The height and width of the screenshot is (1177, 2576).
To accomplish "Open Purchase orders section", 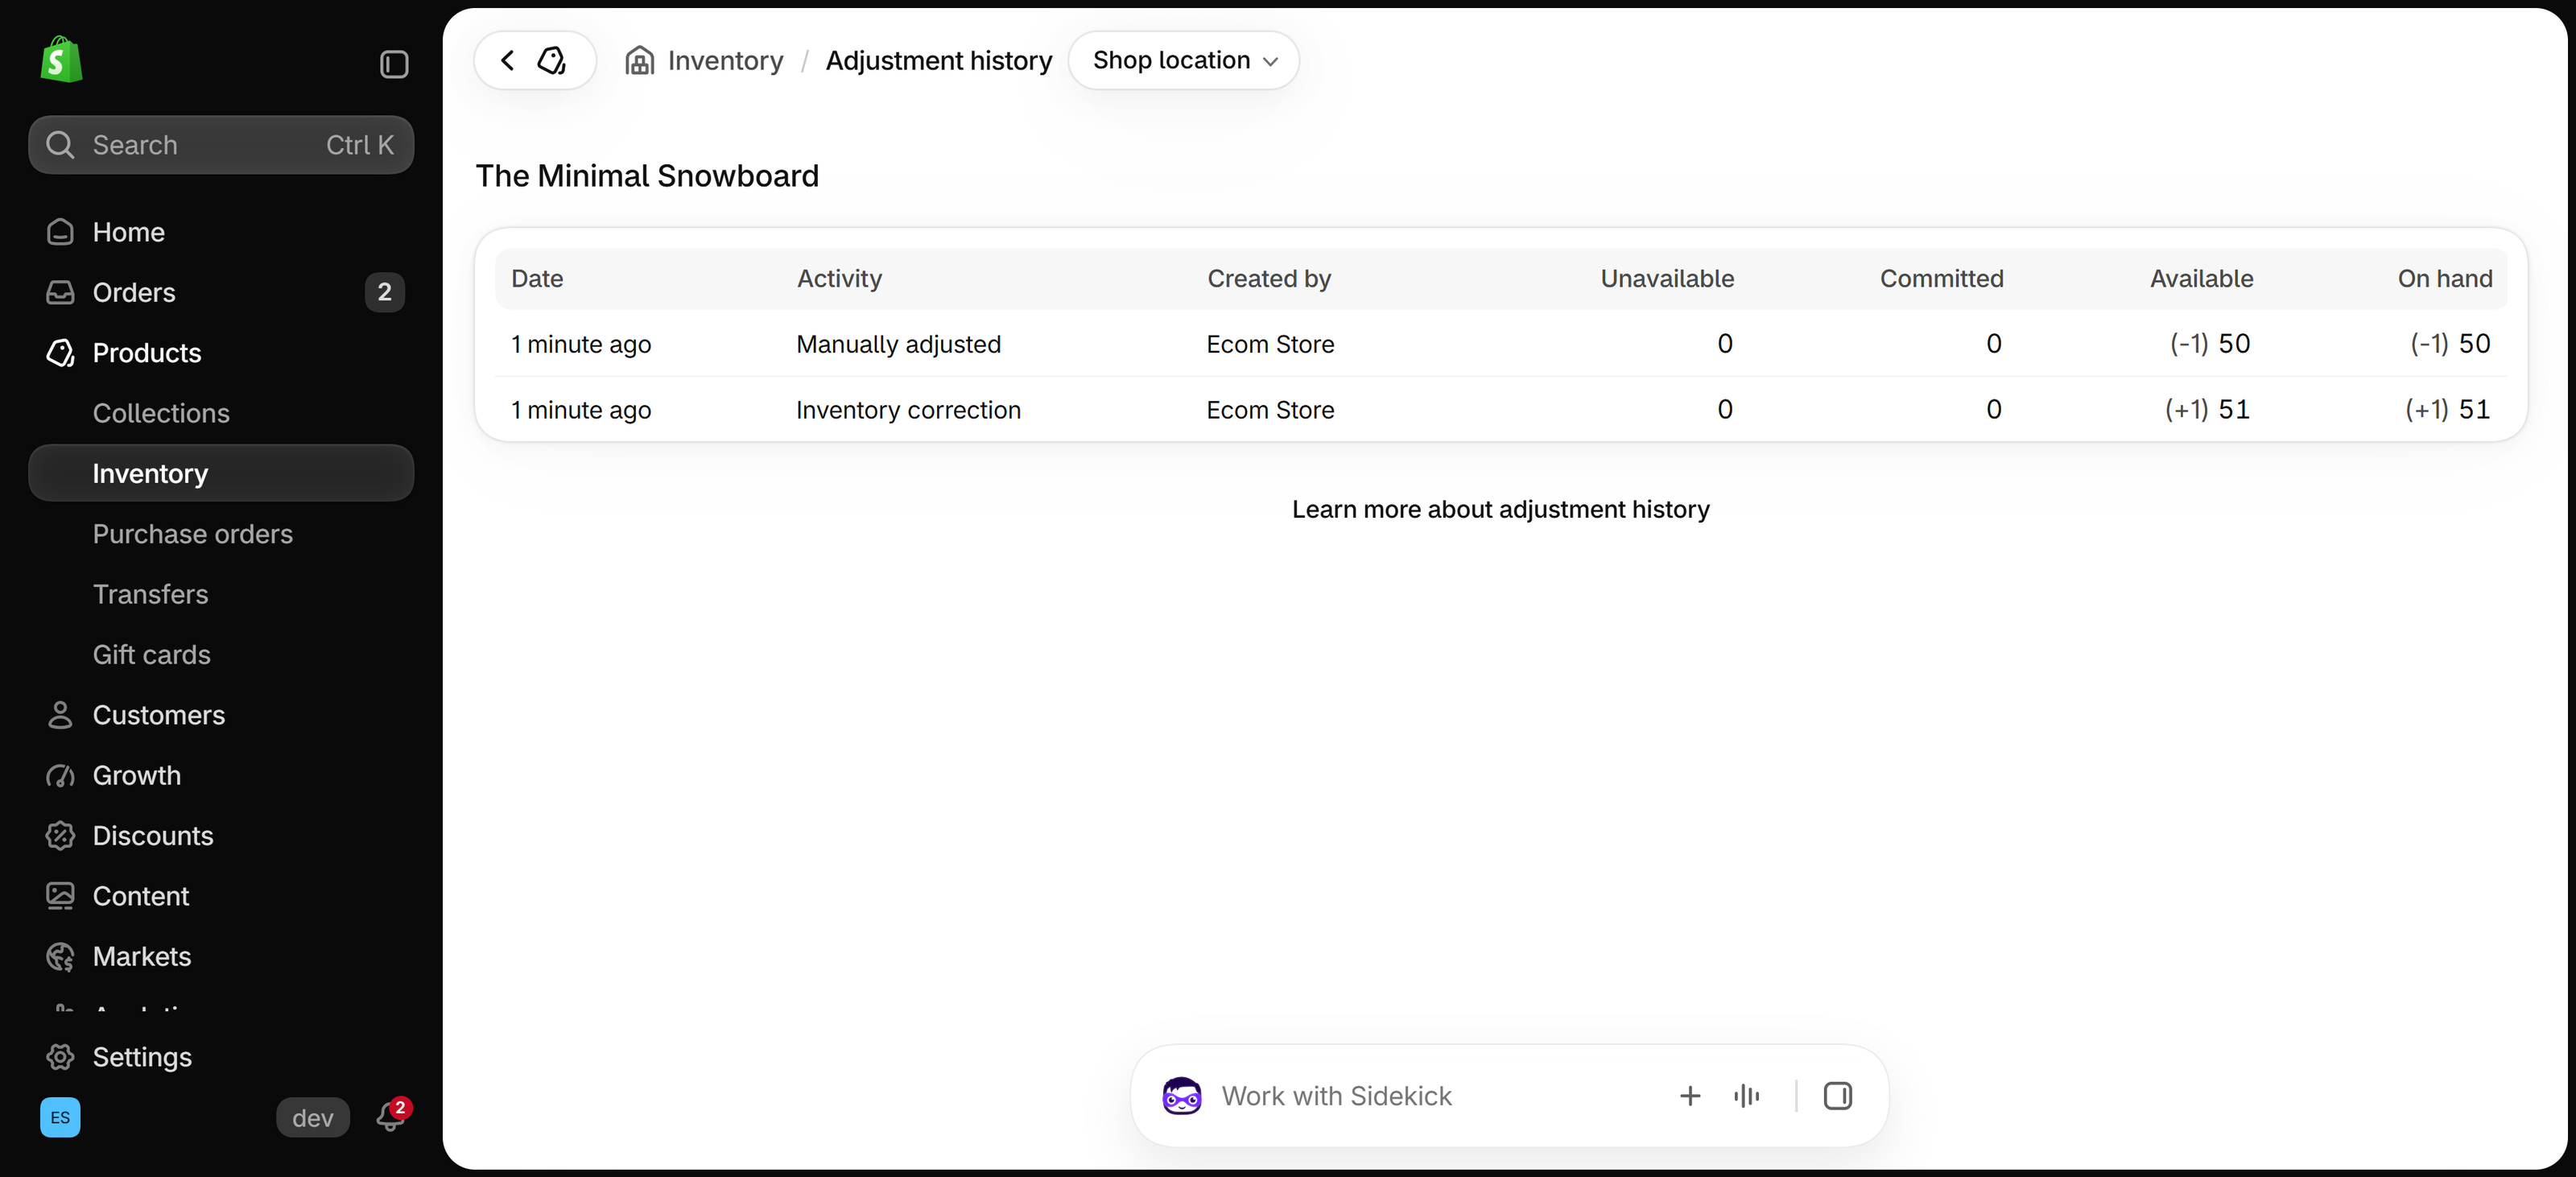I will pyautogui.click(x=193, y=534).
